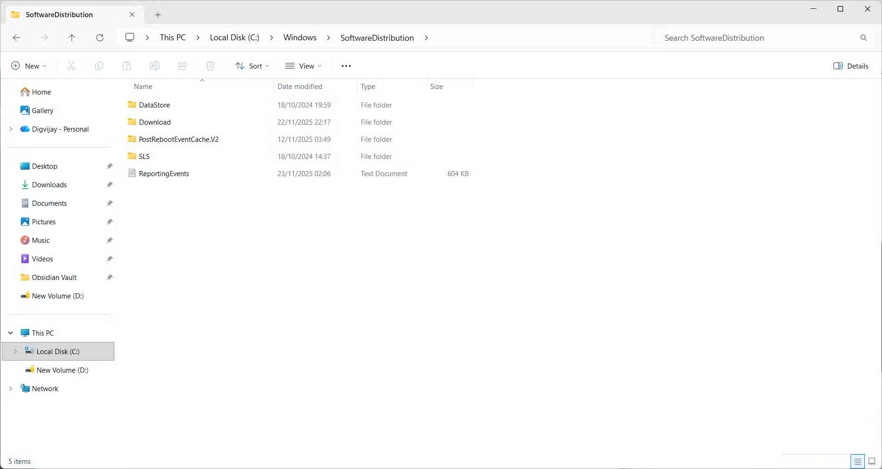Click the Cut icon in the toolbar
Screen dimensions: 882x469
click(x=71, y=66)
